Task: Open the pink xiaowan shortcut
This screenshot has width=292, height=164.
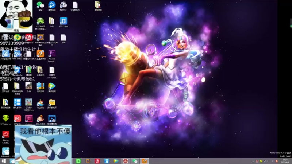Action: 29,120
